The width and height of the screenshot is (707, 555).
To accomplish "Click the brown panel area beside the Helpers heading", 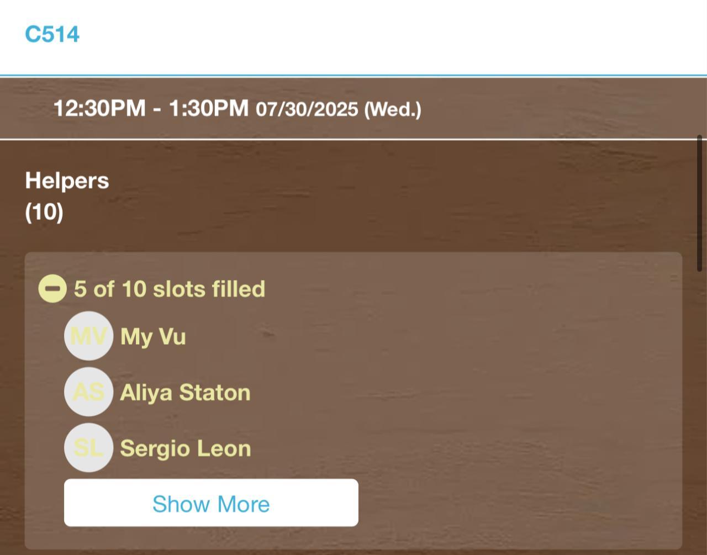I will pyautogui.click(x=387, y=196).
